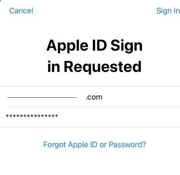Click the Apple ID text in the heading
The height and width of the screenshot is (175, 180).
77,46
